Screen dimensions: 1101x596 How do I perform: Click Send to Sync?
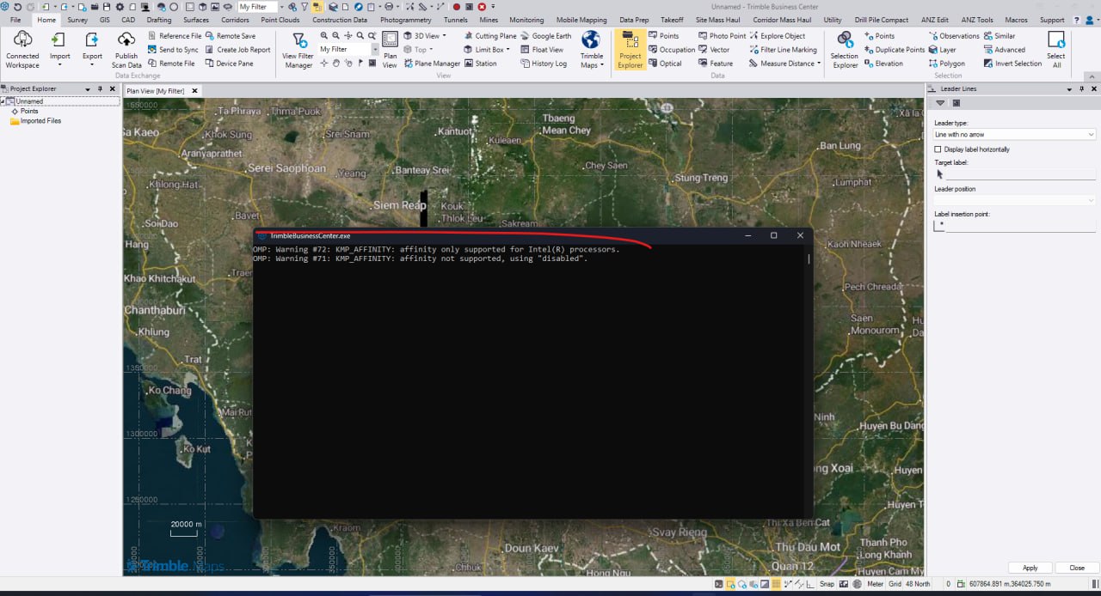pos(172,50)
